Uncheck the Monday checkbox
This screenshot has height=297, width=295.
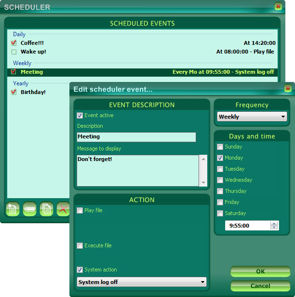click(x=220, y=158)
